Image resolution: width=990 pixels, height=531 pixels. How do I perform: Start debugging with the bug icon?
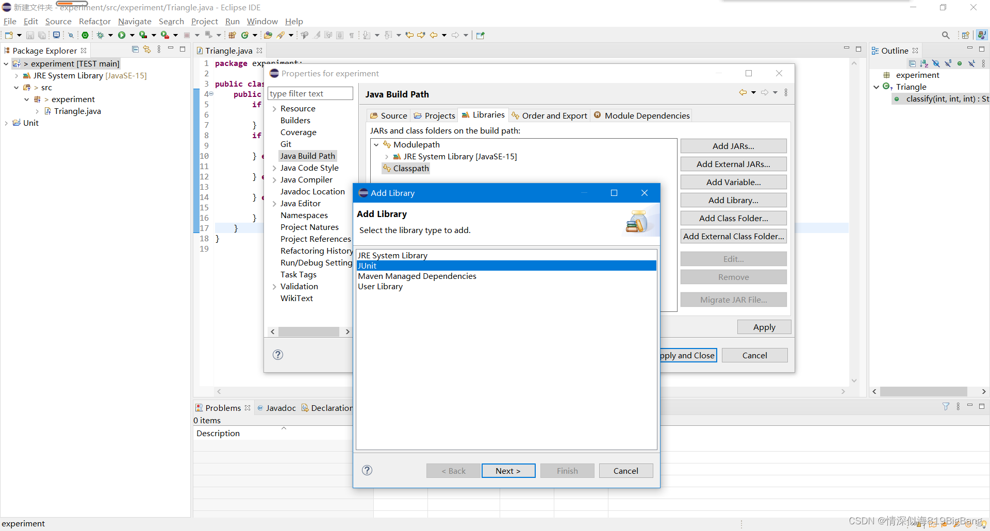[101, 35]
